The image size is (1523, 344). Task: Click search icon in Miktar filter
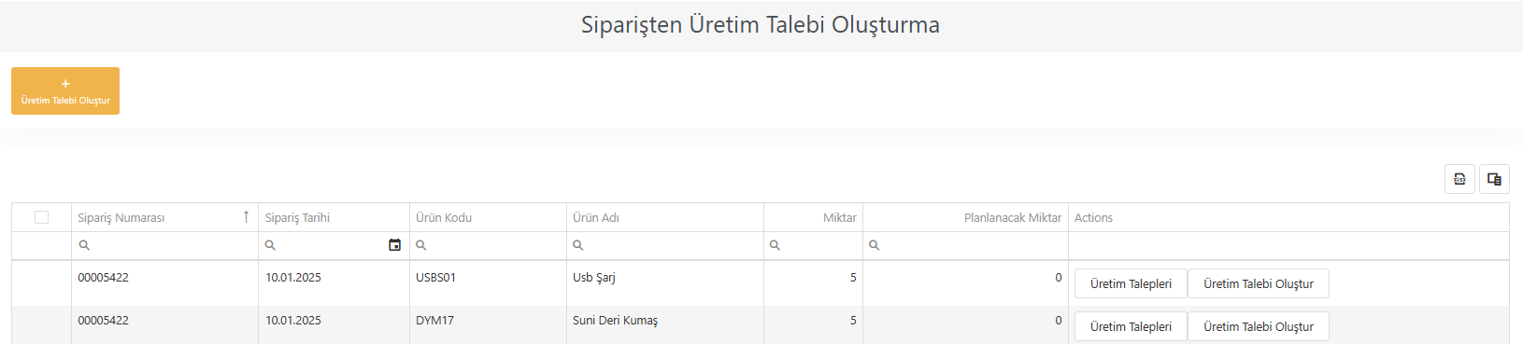(x=775, y=245)
